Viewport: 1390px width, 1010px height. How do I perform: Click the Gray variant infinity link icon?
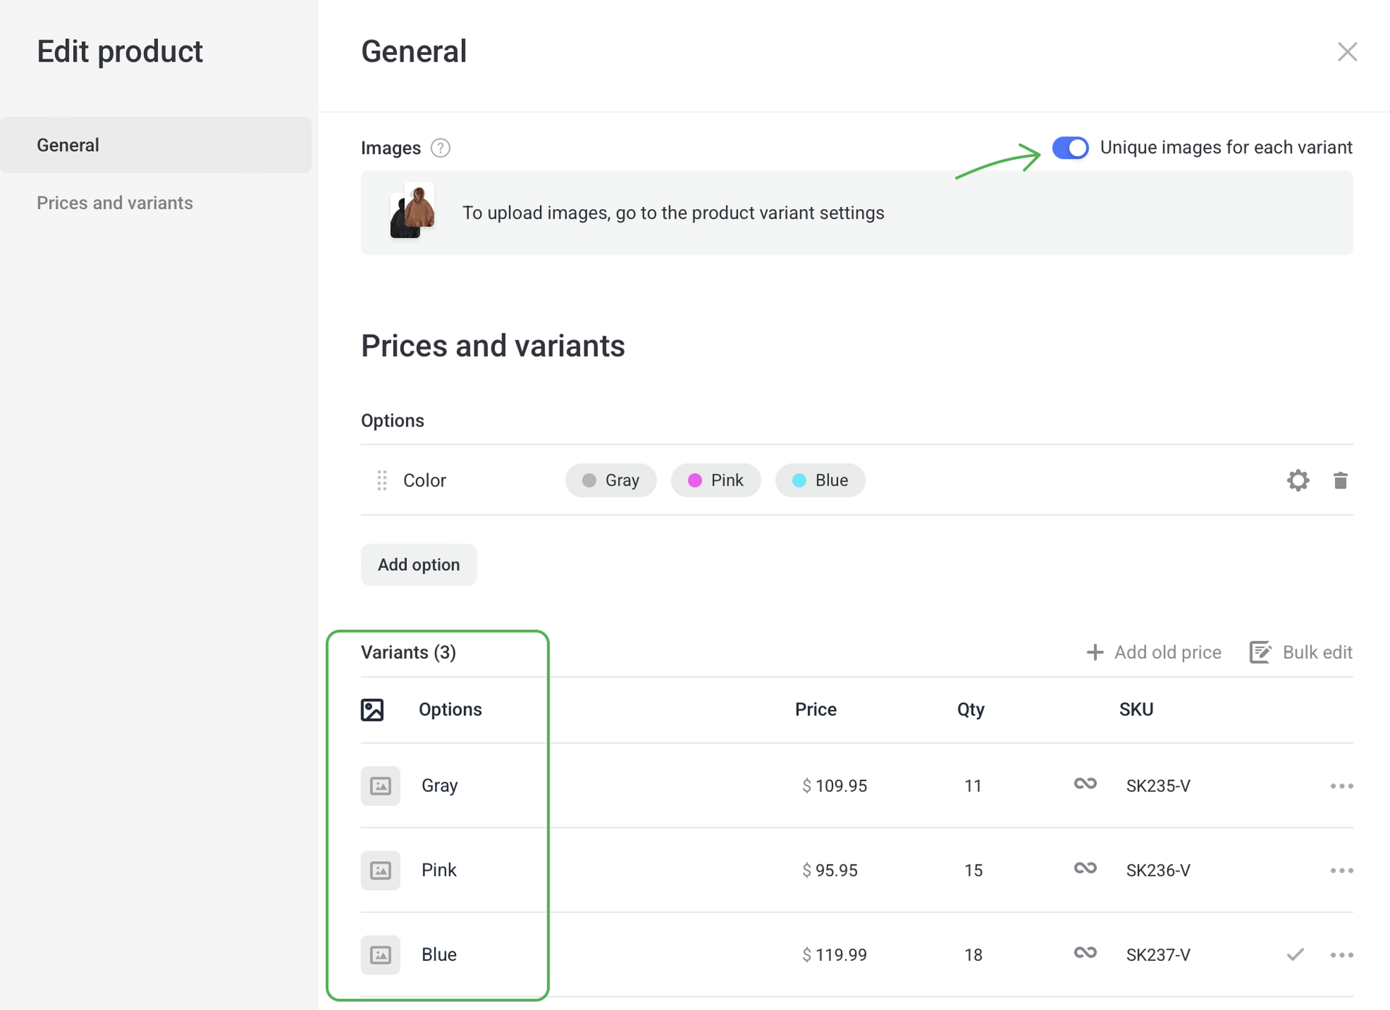(x=1085, y=784)
